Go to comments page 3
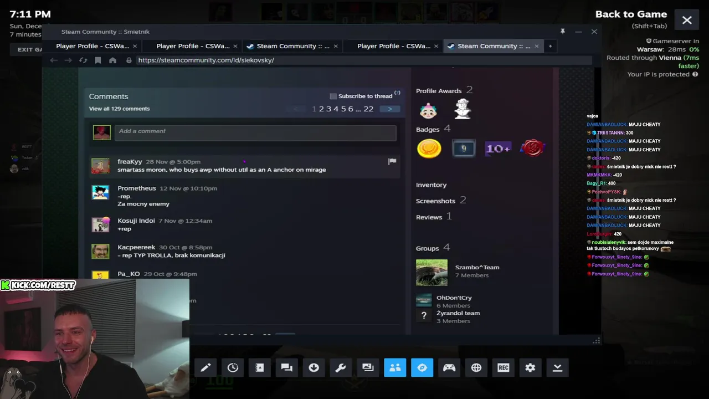This screenshot has width=709, height=399. [x=328, y=109]
